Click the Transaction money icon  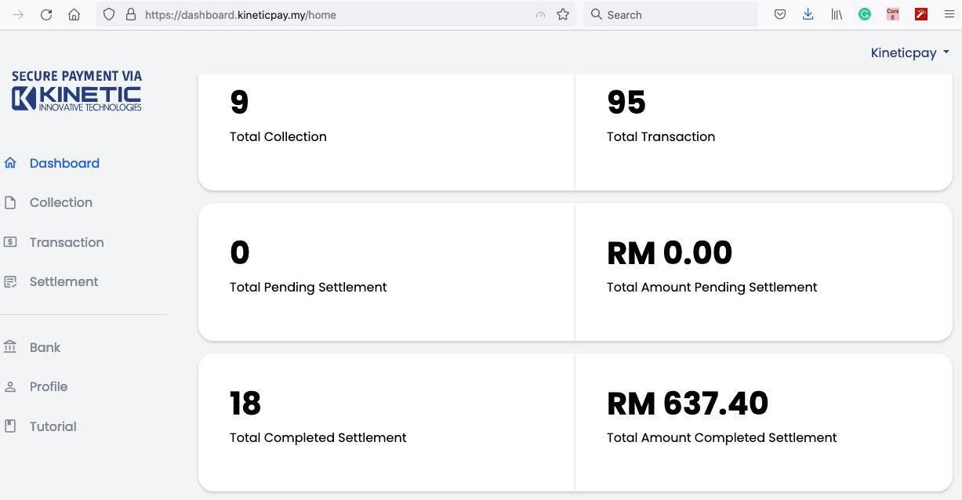[10, 242]
